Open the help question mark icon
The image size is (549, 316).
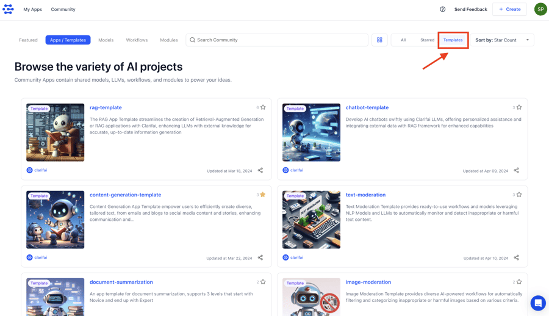(x=442, y=9)
